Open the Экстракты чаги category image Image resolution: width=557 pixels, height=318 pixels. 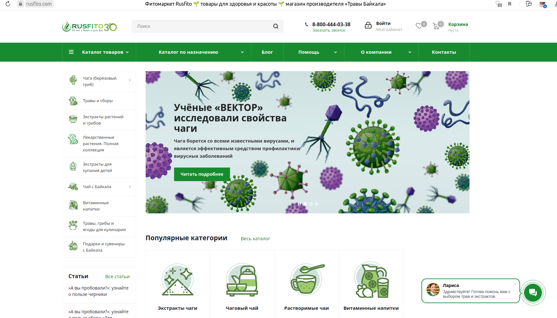(178, 280)
